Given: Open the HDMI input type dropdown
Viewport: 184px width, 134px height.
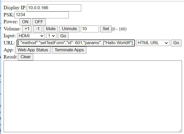Looking at the screenshot, I should tap(31, 36).
